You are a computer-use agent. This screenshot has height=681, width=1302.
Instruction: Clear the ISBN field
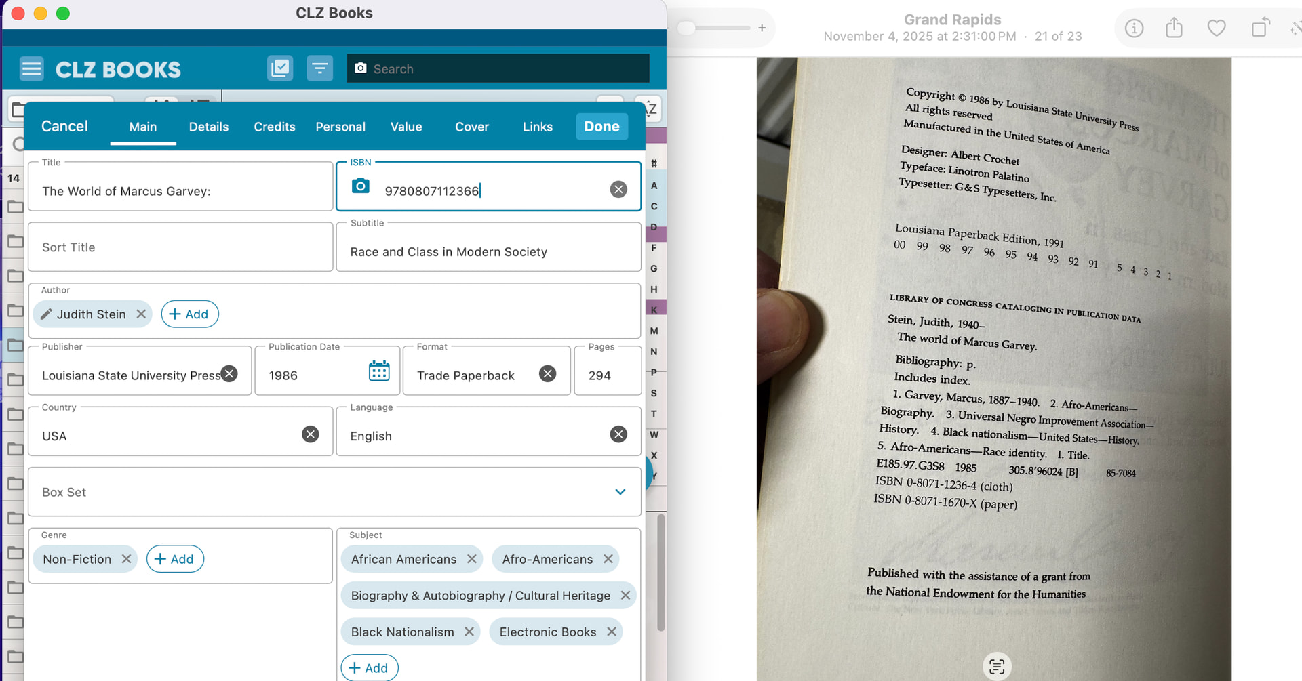coord(618,190)
